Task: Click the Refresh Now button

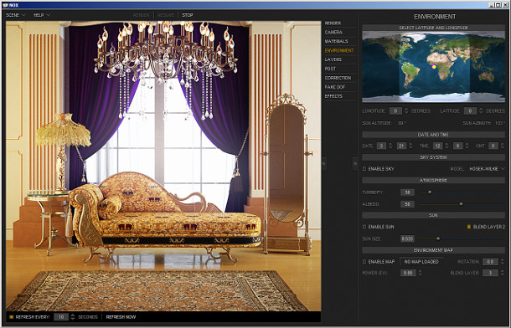Action: pyautogui.click(x=121, y=317)
